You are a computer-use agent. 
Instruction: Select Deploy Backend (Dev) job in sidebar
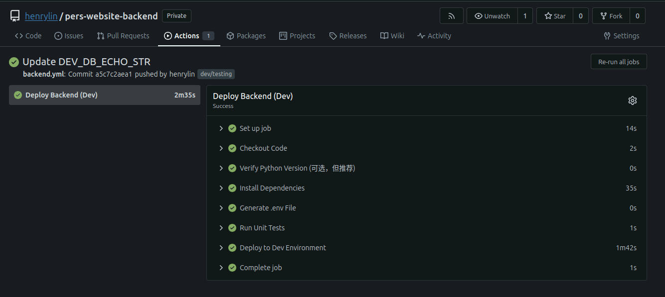tap(105, 95)
